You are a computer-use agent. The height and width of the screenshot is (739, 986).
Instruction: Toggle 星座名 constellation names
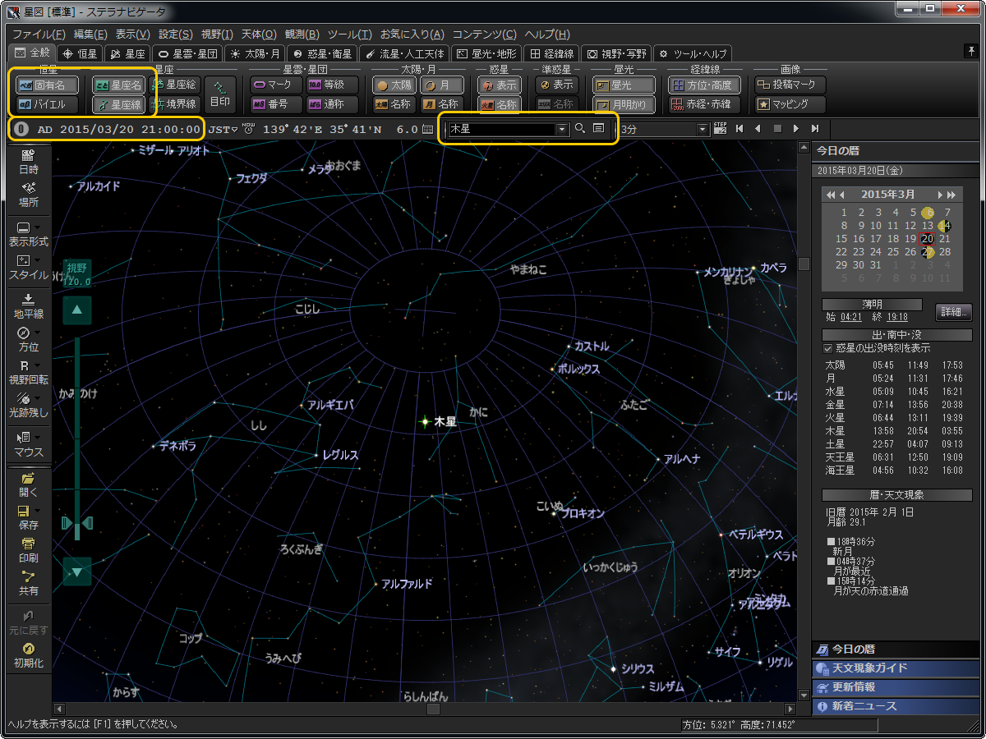(x=117, y=85)
